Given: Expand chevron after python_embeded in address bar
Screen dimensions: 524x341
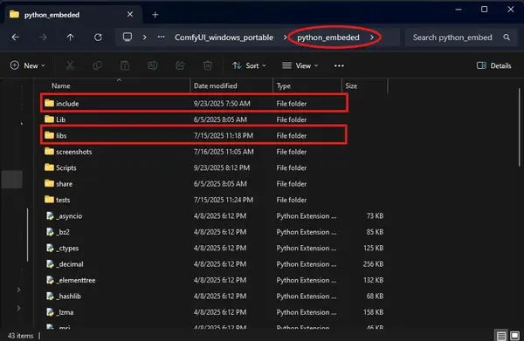Looking at the screenshot, I should click(x=372, y=37).
